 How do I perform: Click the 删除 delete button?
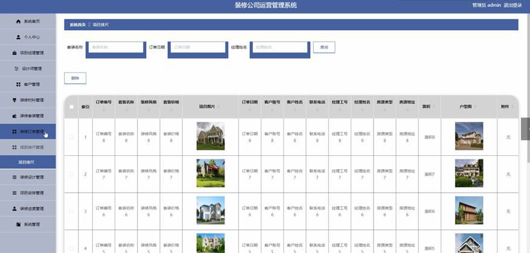coord(75,78)
